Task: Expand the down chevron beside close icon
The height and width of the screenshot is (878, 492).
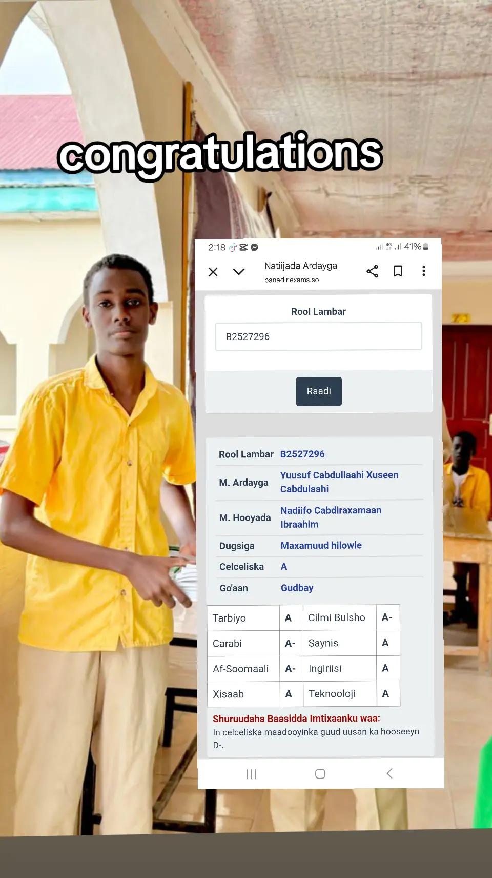Action: click(239, 271)
